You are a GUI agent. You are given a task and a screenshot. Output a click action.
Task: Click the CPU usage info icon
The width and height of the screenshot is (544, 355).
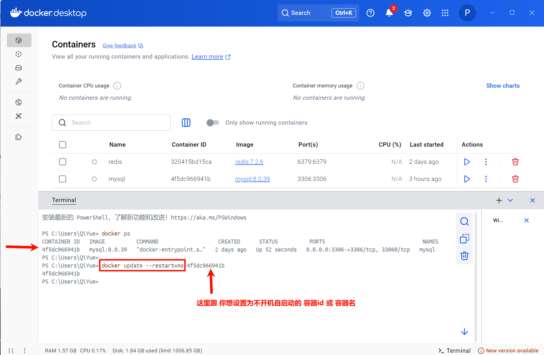pos(117,86)
